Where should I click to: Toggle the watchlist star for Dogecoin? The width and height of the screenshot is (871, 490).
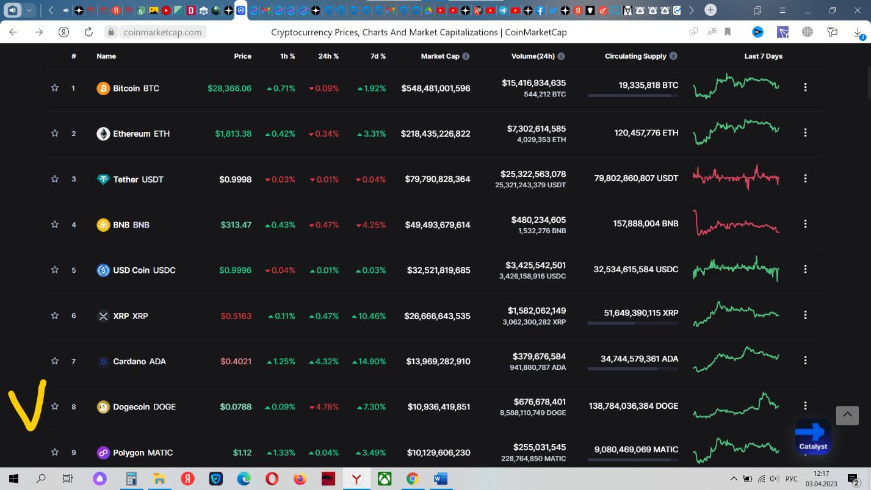[x=55, y=406]
